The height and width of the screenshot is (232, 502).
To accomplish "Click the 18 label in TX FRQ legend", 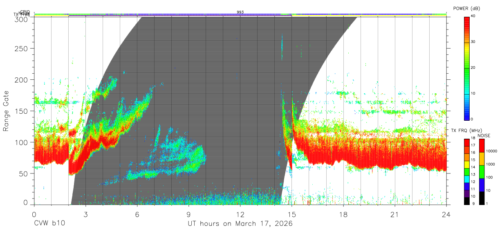I will (473, 139).
